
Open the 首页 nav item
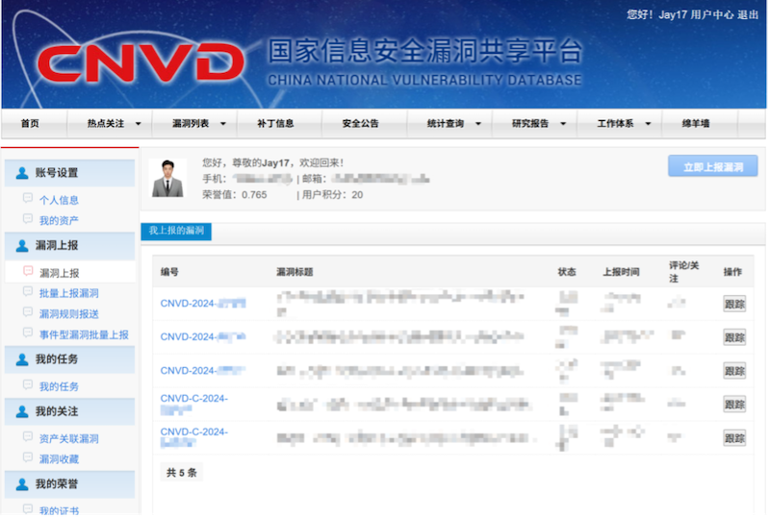click(x=30, y=124)
